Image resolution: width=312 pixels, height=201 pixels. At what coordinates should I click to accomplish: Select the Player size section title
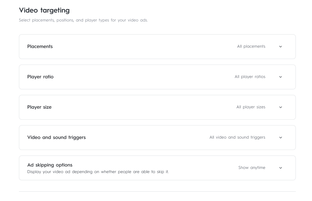(x=39, y=107)
